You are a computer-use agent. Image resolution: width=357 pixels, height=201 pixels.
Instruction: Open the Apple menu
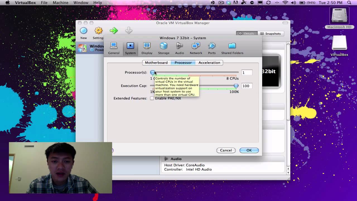point(8,3)
